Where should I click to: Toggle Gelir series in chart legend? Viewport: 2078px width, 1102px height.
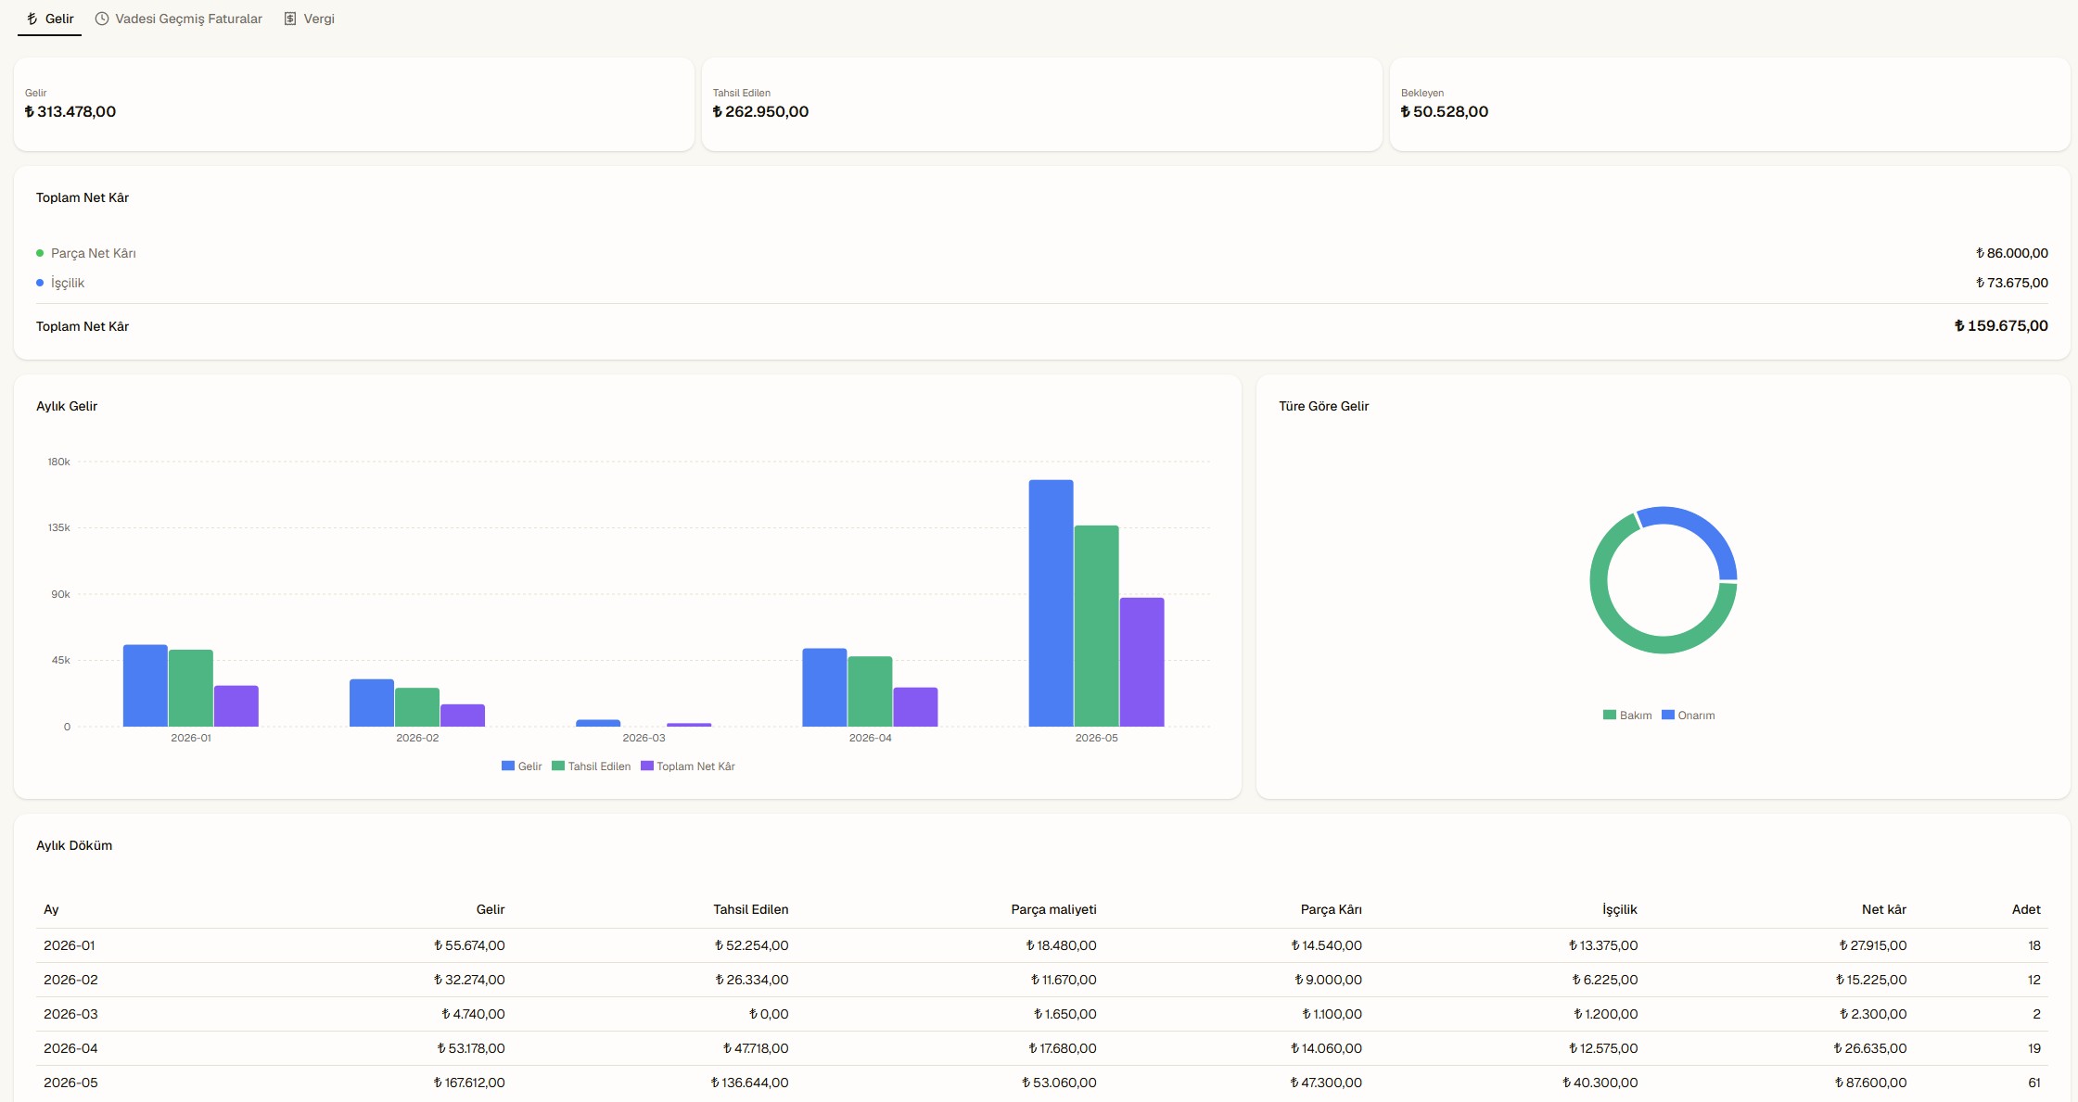click(521, 766)
